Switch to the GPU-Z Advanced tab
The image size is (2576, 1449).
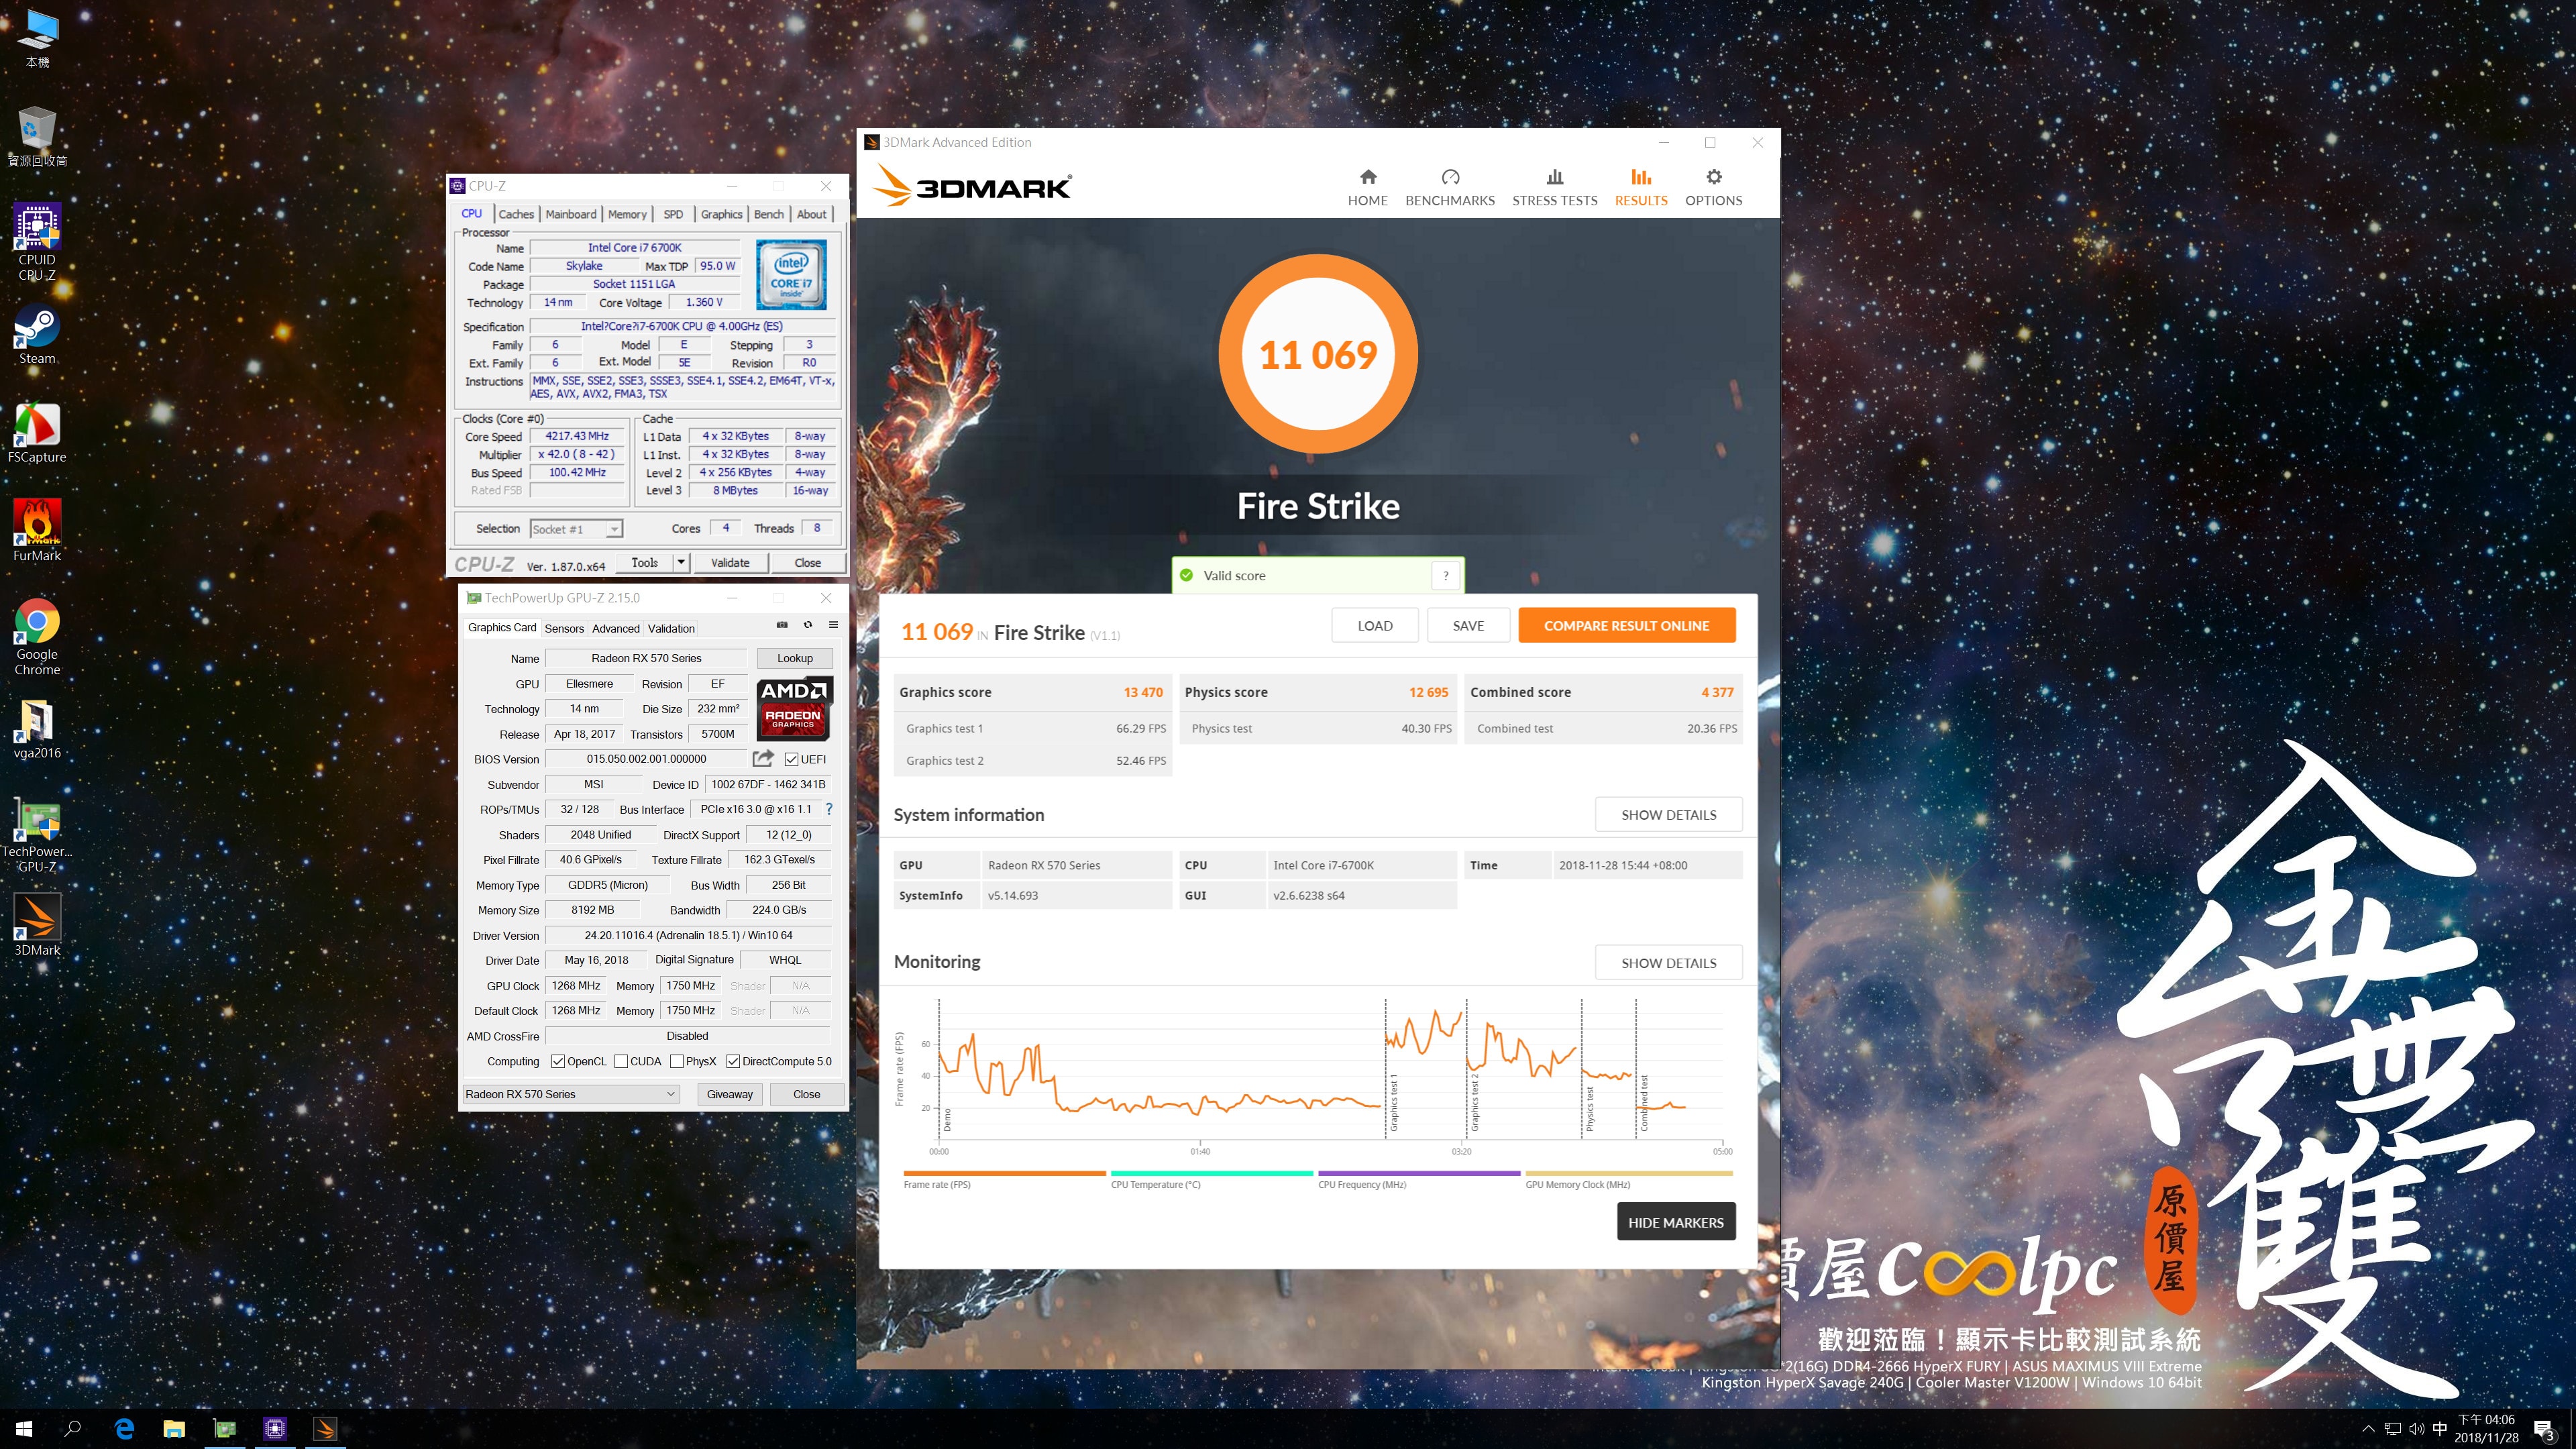(615, 628)
